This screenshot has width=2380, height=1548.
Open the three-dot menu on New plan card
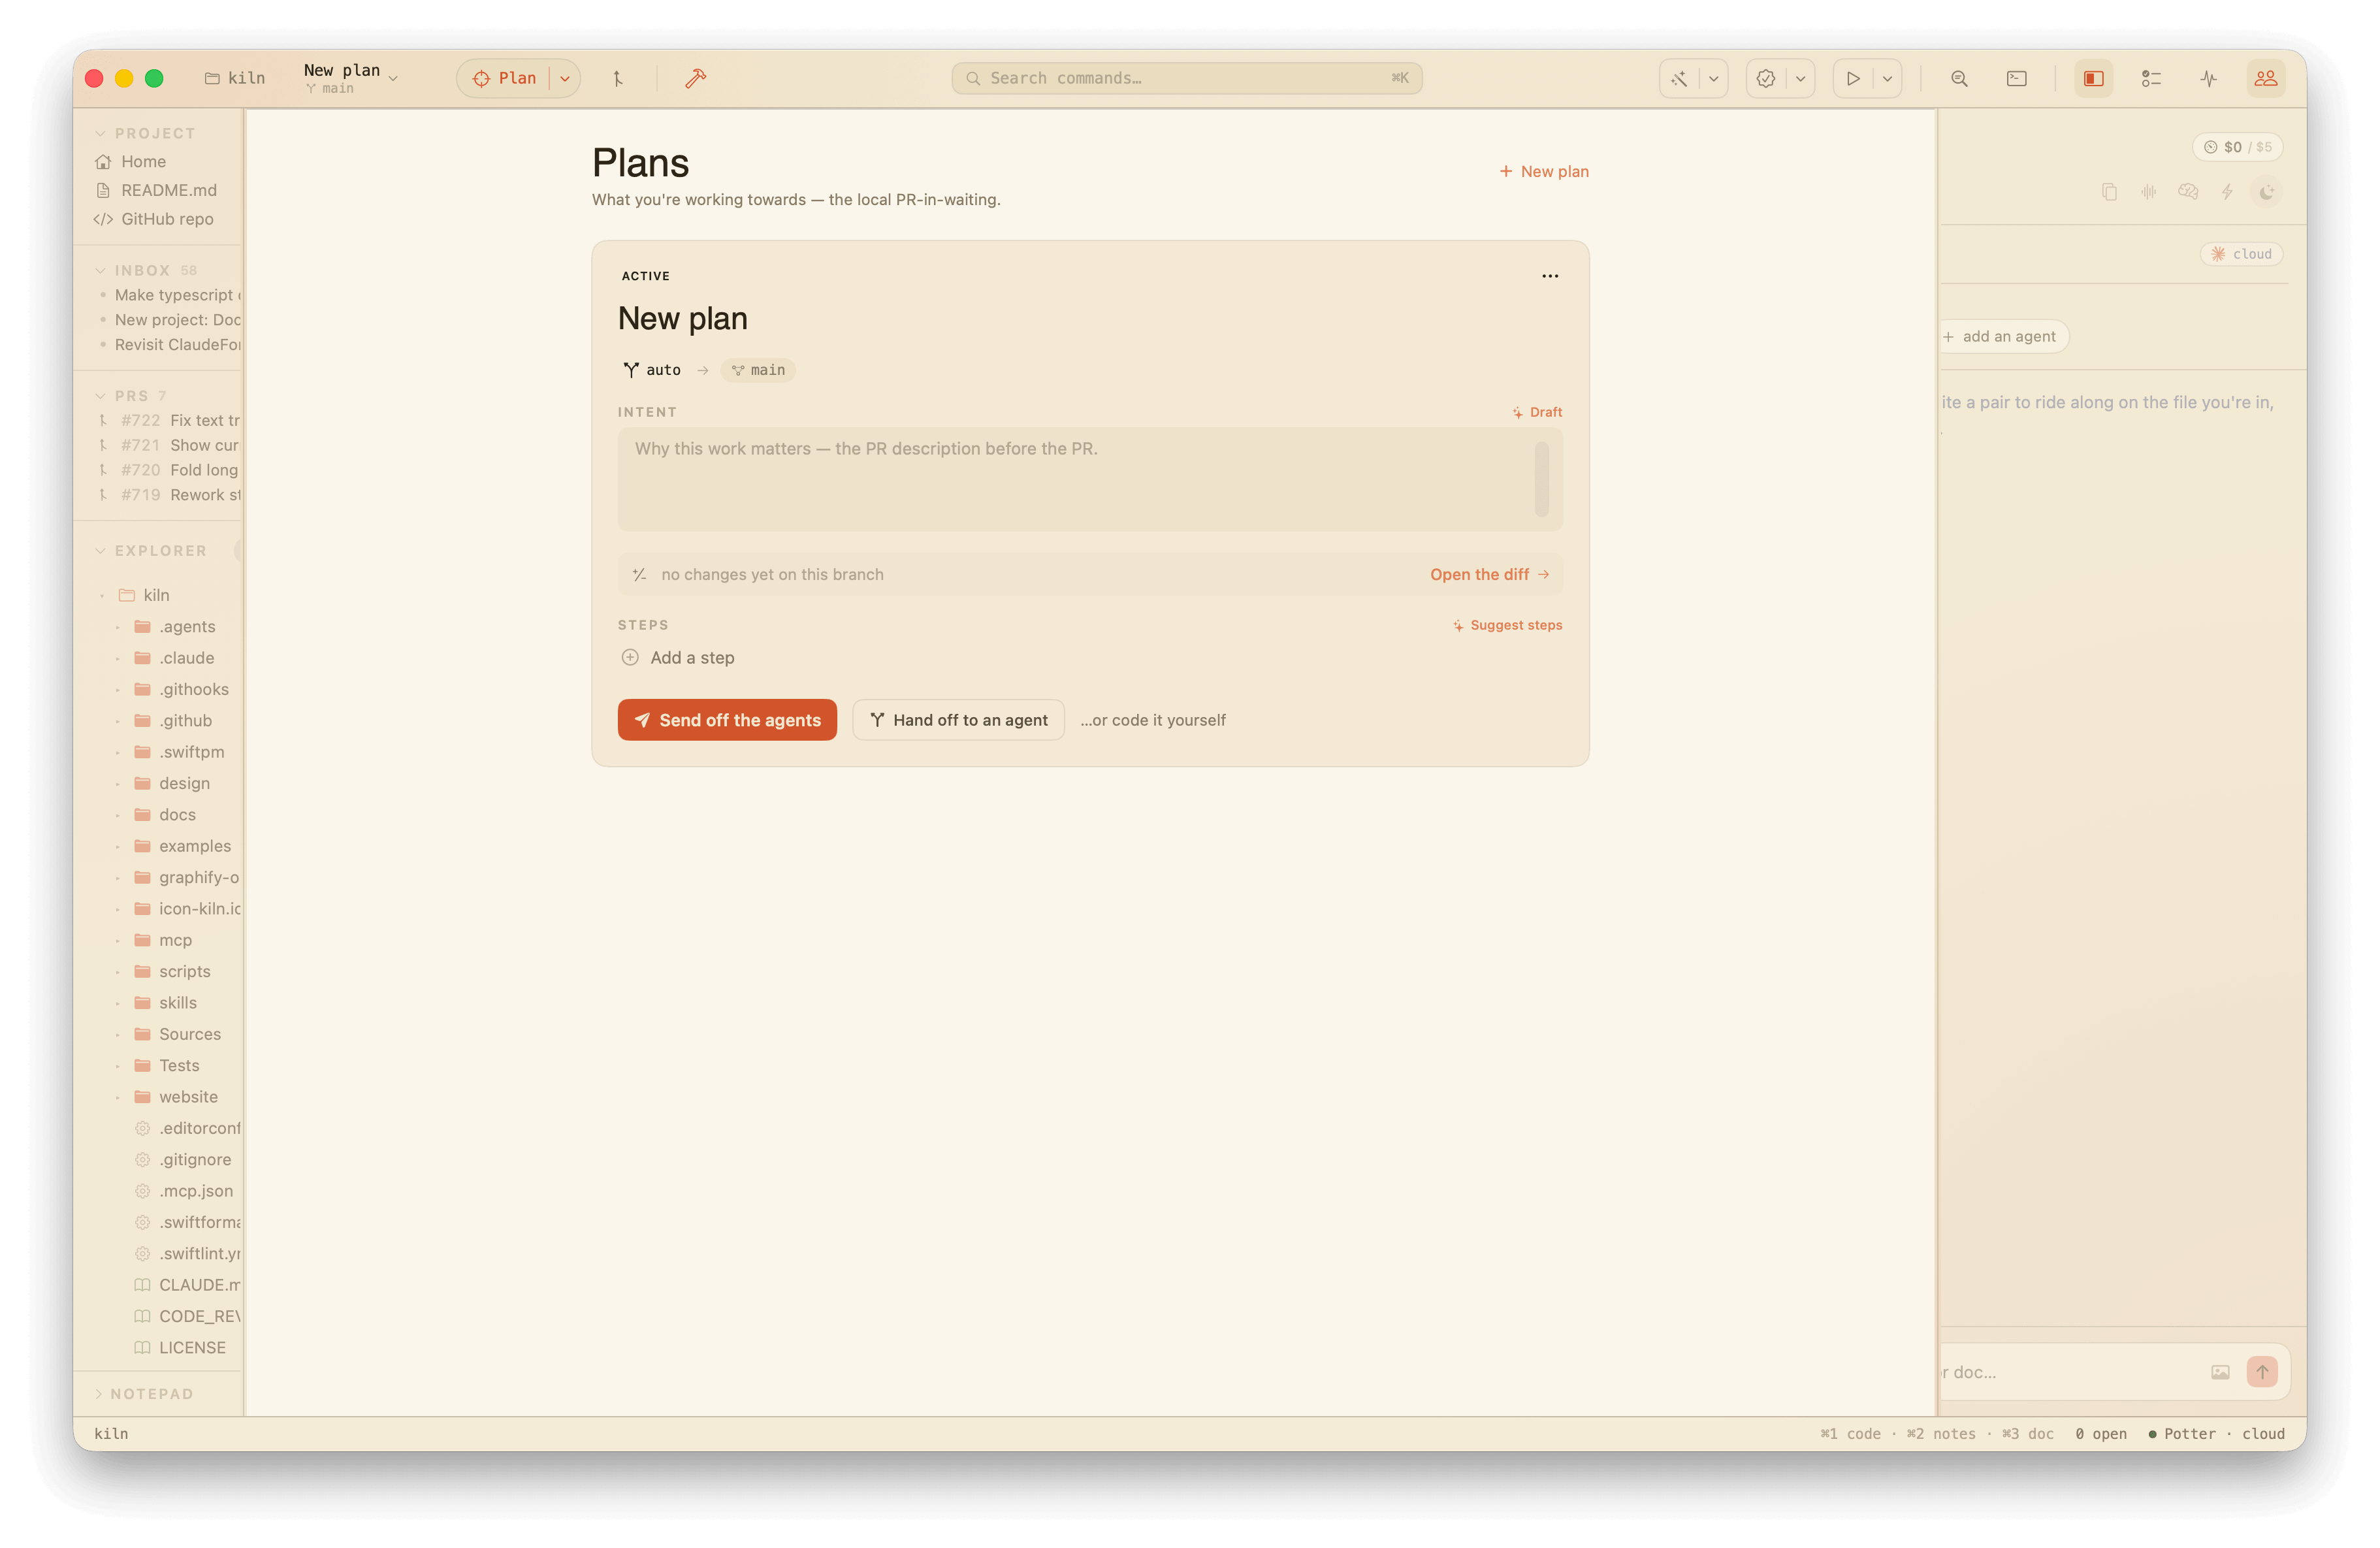pos(1550,276)
